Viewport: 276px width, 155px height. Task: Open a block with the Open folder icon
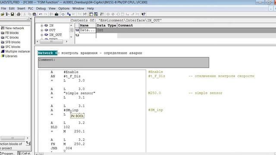click(3, 14)
